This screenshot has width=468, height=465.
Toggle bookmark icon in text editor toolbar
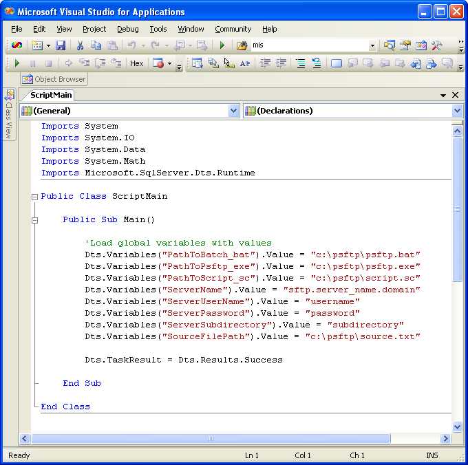point(337,63)
